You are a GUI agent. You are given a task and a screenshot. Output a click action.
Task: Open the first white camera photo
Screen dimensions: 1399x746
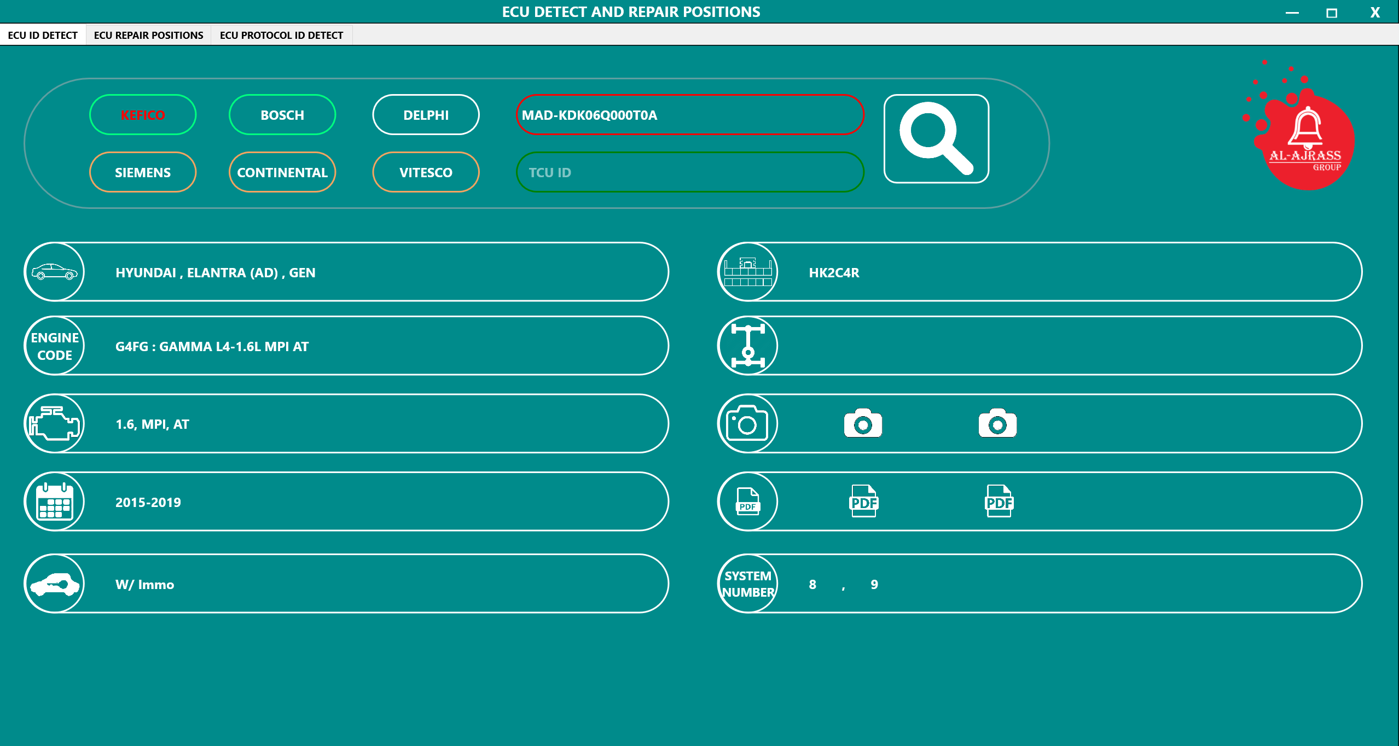(863, 423)
